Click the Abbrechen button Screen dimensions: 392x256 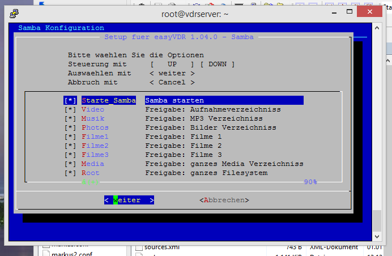coord(224,200)
